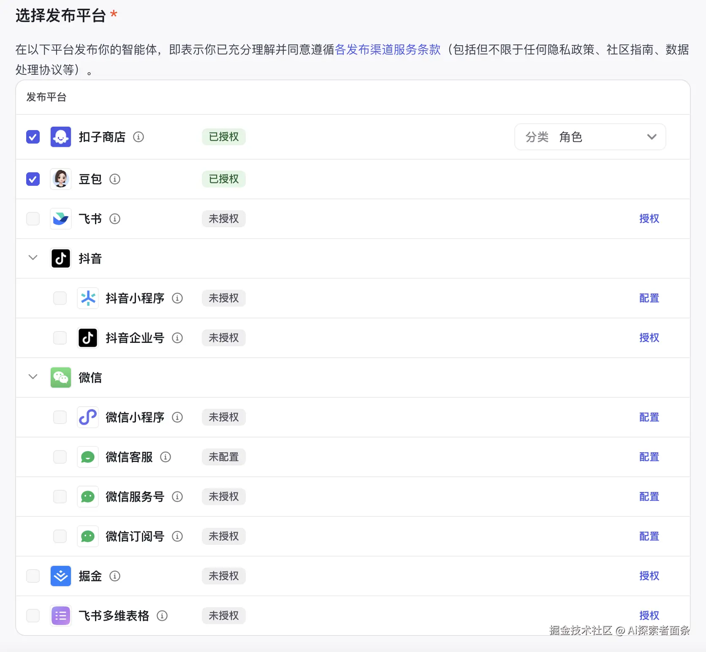Viewport: 706px width, 652px height.
Task: Show info tooltip for 微信客服
Action: point(166,457)
